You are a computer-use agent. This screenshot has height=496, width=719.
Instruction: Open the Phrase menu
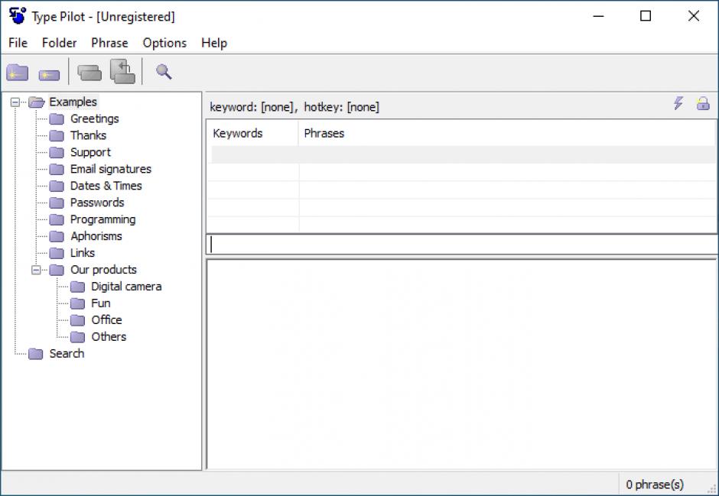109,43
